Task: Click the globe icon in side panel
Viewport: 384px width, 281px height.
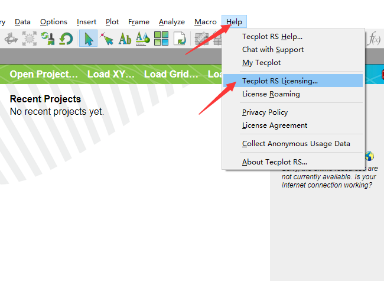Action: [369, 156]
